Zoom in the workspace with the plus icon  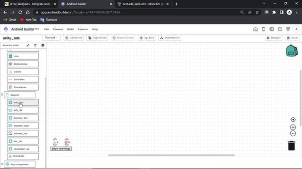pos(293,127)
